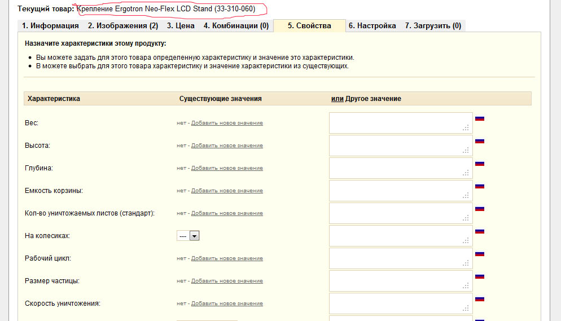Click the Скорость уничтожения label
Screen dimensions: 561x321
pyautogui.click(x=63, y=304)
